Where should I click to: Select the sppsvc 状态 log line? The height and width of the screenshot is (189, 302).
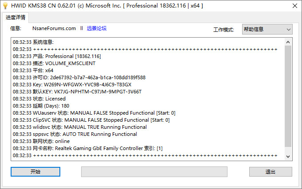pos(75,134)
